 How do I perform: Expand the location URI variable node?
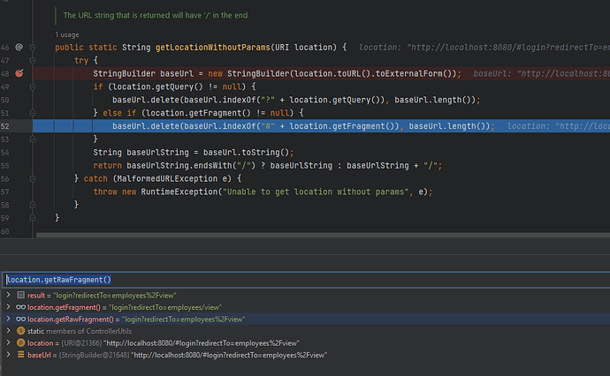click(x=8, y=343)
